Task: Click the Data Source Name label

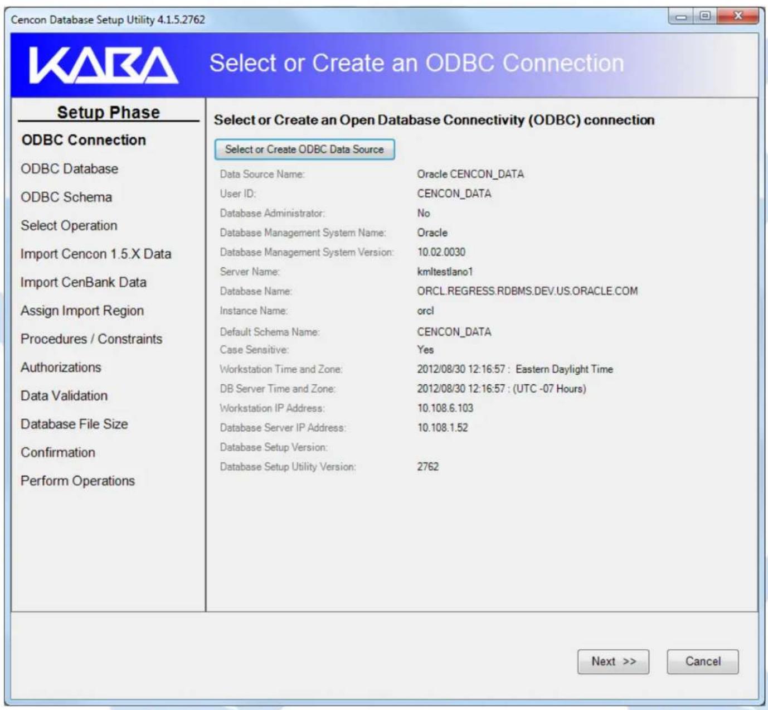Action: click(x=262, y=175)
